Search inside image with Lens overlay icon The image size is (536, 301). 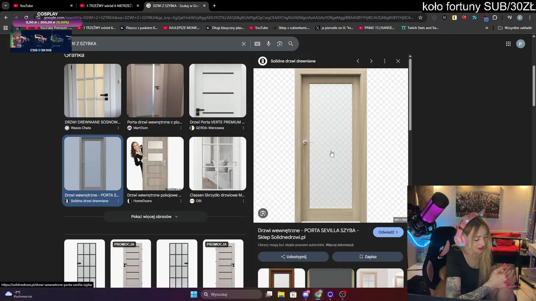click(x=263, y=213)
